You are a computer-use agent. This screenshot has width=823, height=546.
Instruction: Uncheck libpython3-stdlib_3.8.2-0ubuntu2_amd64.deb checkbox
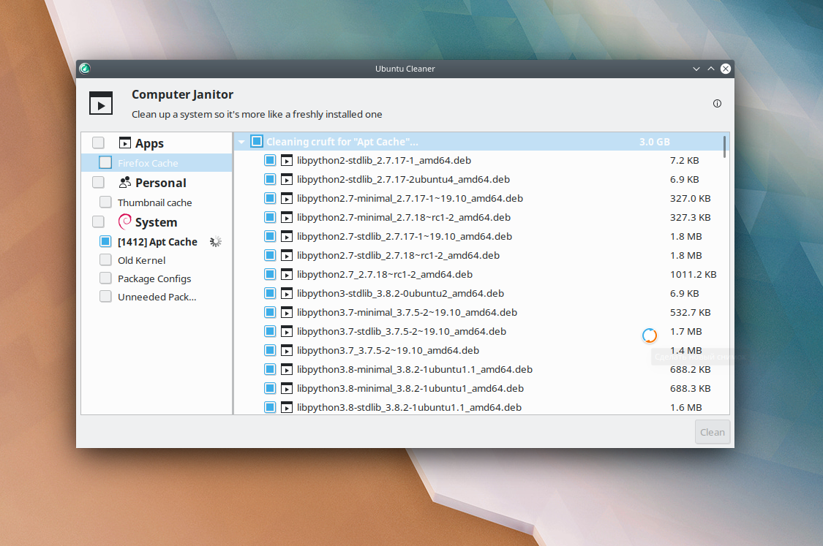coord(270,293)
